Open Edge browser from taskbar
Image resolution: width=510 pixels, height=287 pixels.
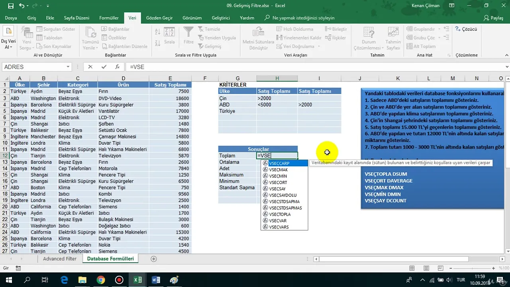64,280
